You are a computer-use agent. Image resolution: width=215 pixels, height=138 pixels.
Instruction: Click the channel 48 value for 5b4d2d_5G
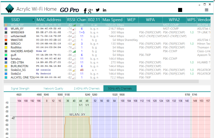(x=82, y=70)
